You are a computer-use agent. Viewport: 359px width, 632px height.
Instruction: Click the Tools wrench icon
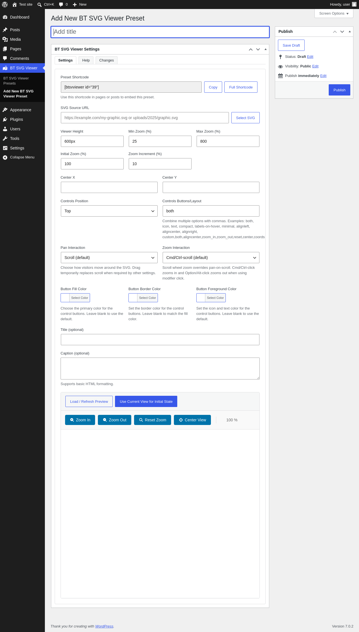tap(5, 138)
